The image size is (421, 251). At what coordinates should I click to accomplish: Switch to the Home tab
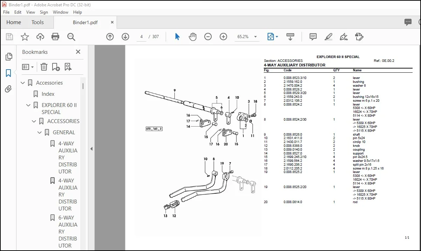coord(14,22)
